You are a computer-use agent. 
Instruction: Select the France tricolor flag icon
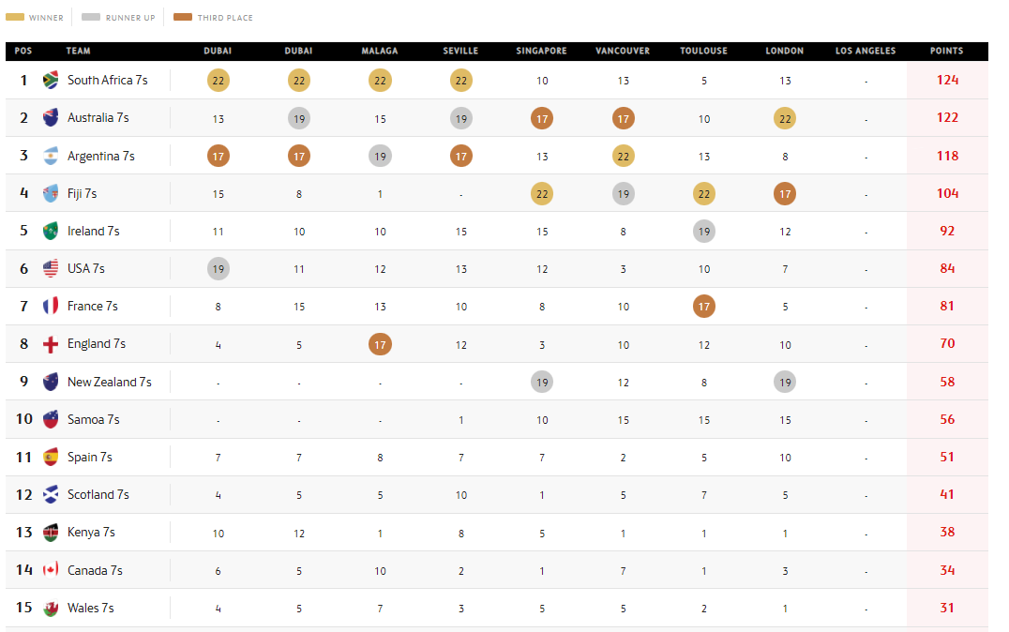52,307
